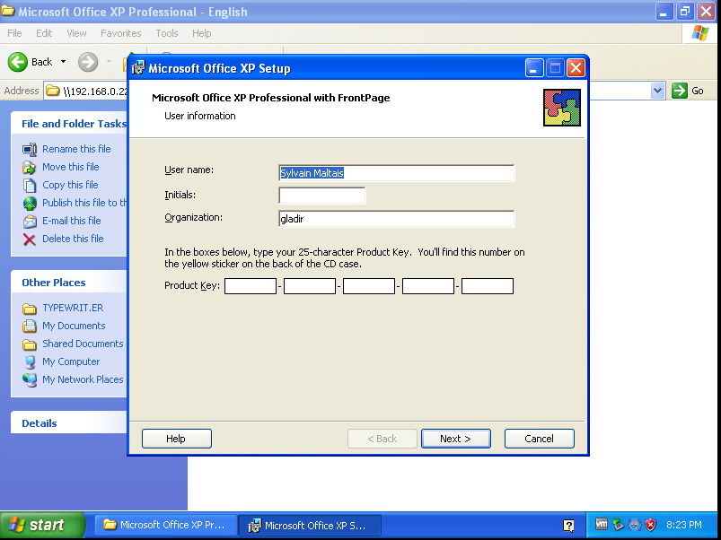721x540 pixels.
Task: Click the My Computer icon
Action: click(x=30, y=361)
